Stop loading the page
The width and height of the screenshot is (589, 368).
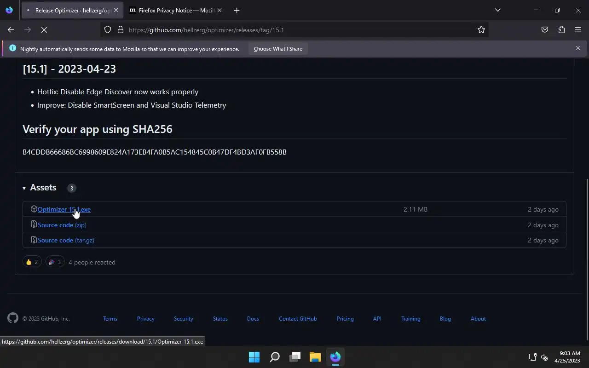click(x=44, y=30)
